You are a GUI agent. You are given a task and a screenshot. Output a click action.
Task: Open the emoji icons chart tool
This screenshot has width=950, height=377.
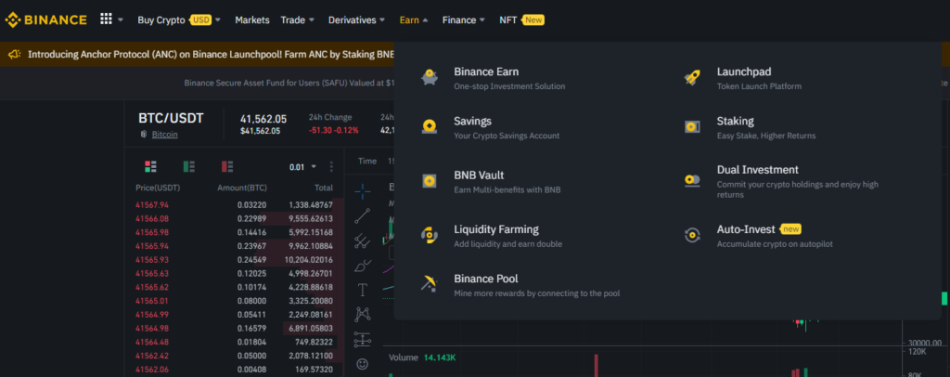[x=363, y=364]
